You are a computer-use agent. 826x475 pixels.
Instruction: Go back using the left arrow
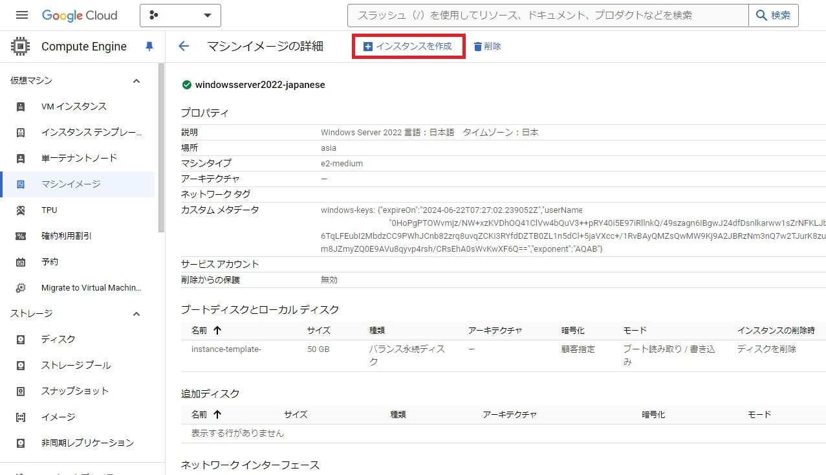[184, 46]
